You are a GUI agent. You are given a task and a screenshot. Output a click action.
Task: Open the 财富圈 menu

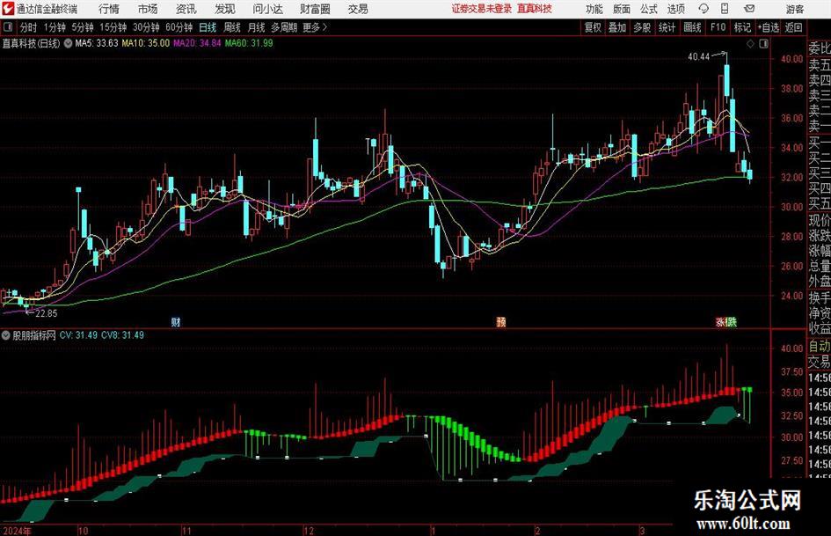(315, 9)
